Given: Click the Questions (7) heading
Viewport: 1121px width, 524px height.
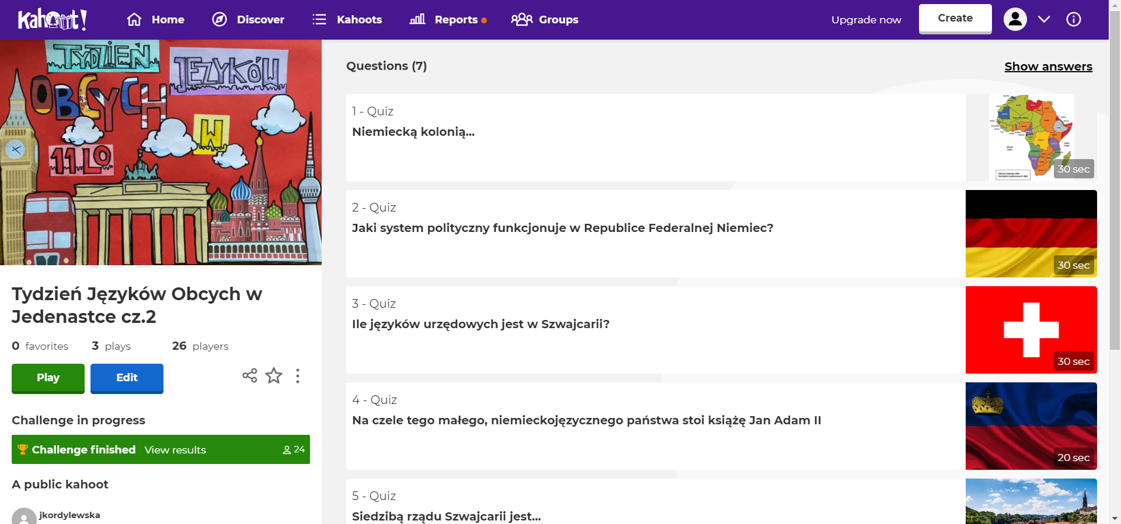Looking at the screenshot, I should [387, 66].
